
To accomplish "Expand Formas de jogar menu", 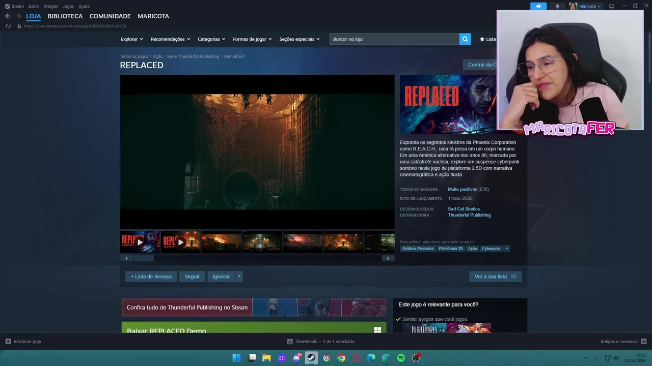I will click(252, 39).
